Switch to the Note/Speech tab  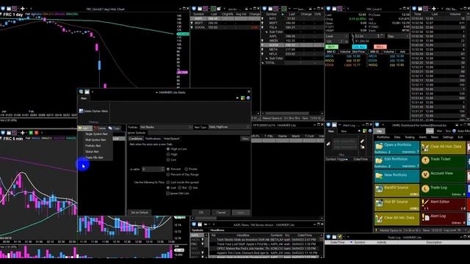(x=171, y=139)
